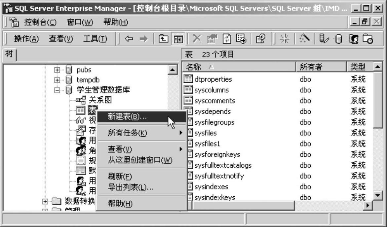Collapse the 学生管理数据库 node

[x=57, y=90]
